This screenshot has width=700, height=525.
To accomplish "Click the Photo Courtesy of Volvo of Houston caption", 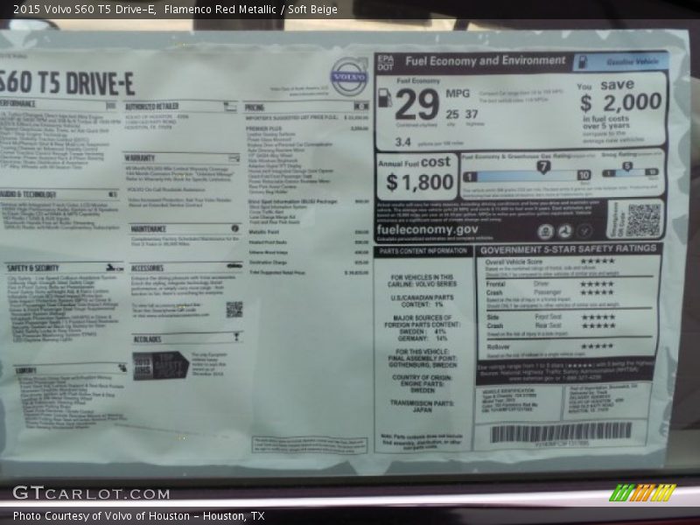I will [x=139, y=515].
